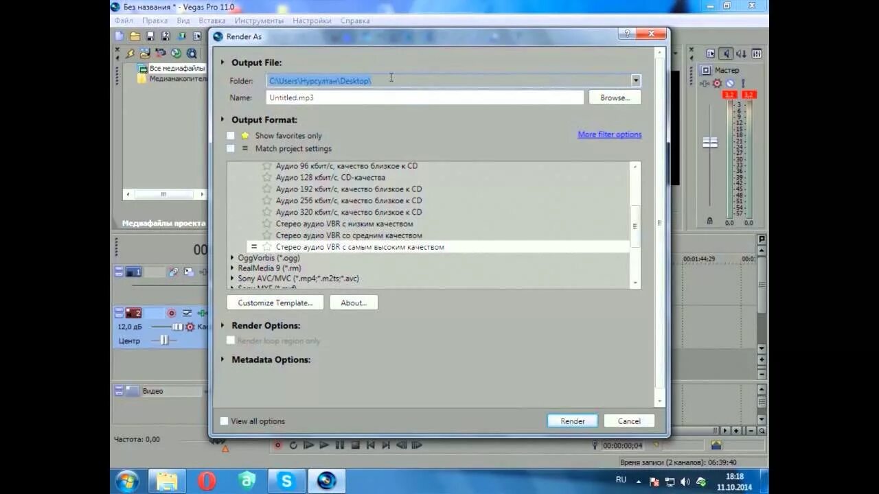Open Master FX red gear icon
This screenshot has height=494, width=879.
click(x=717, y=83)
